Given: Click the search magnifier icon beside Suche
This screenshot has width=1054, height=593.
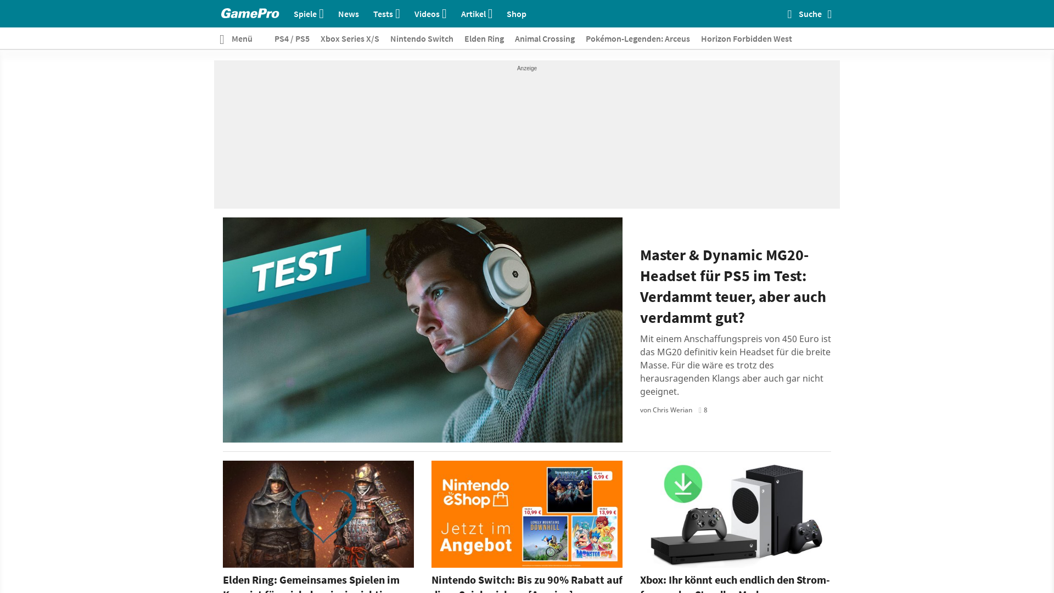Looking at the screenshot, I should 789,14.
